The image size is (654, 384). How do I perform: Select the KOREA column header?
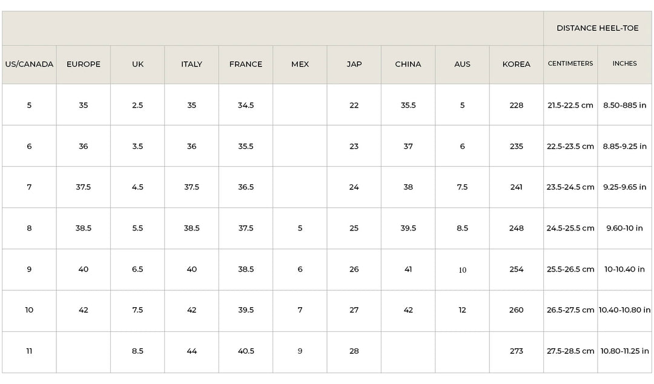coord(517,64)
